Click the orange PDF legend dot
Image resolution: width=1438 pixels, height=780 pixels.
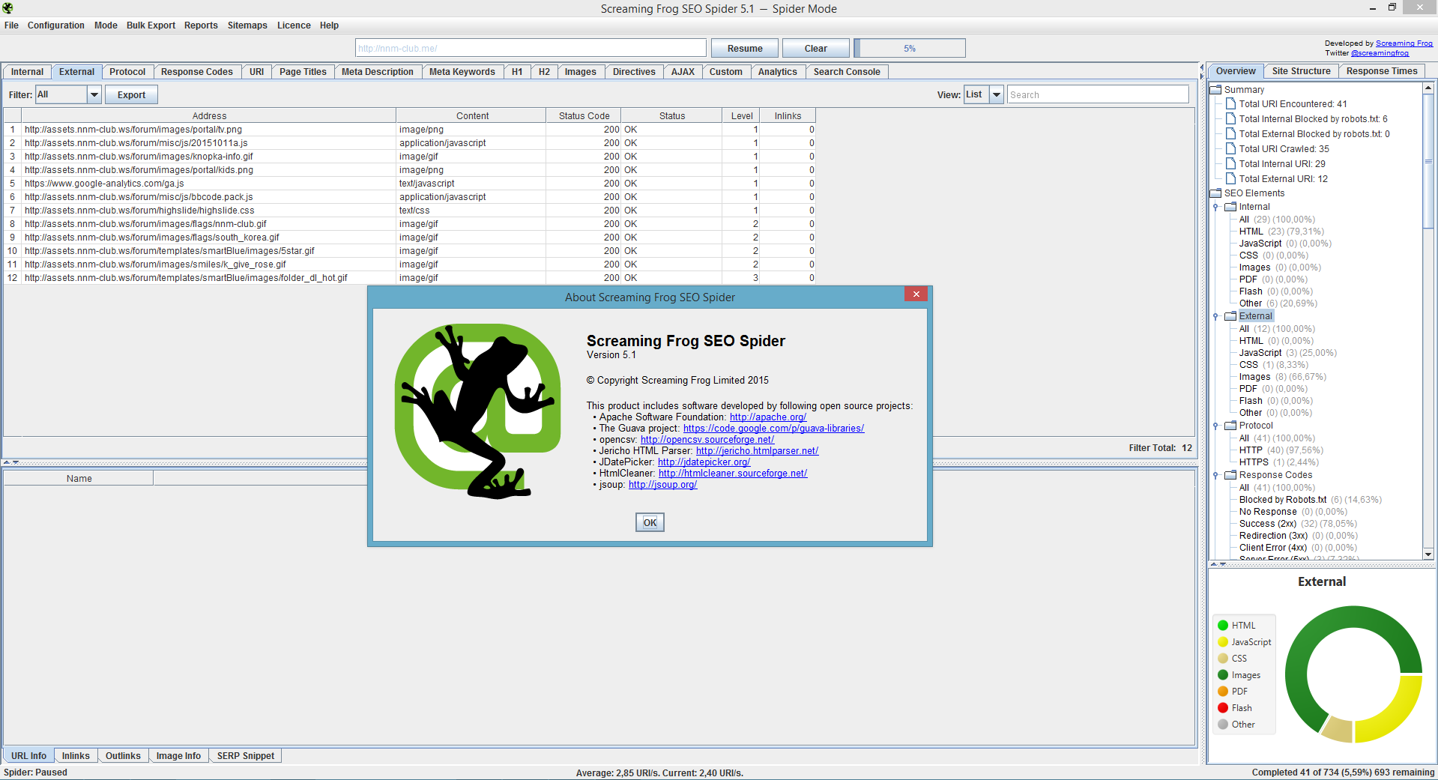(1223, 692)
